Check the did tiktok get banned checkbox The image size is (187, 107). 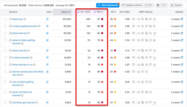coord(5,102)
